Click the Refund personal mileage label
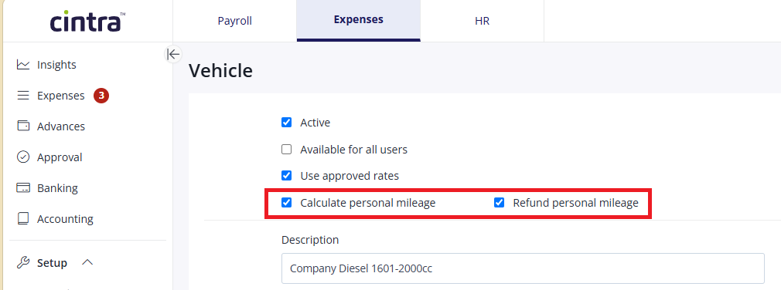Image resolution: width=781 pixels, height=290 pixels. (x=575, y=202)
